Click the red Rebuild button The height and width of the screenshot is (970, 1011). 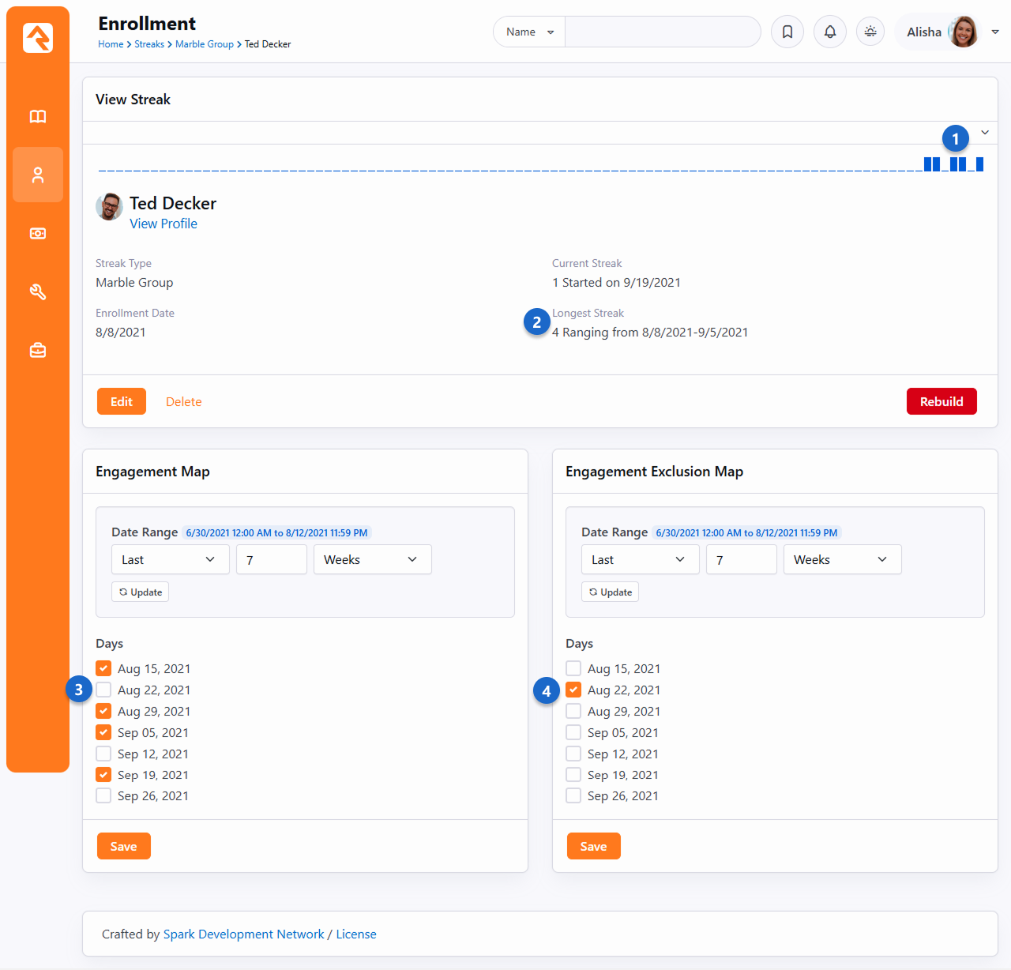tap(941, 401)
